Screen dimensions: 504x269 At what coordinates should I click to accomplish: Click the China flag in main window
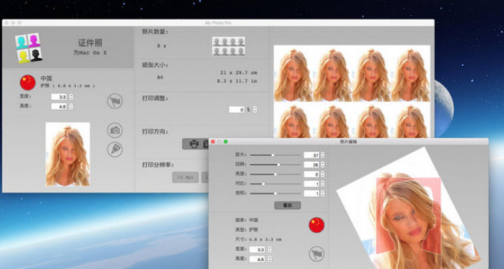click(x=28, y=82)
